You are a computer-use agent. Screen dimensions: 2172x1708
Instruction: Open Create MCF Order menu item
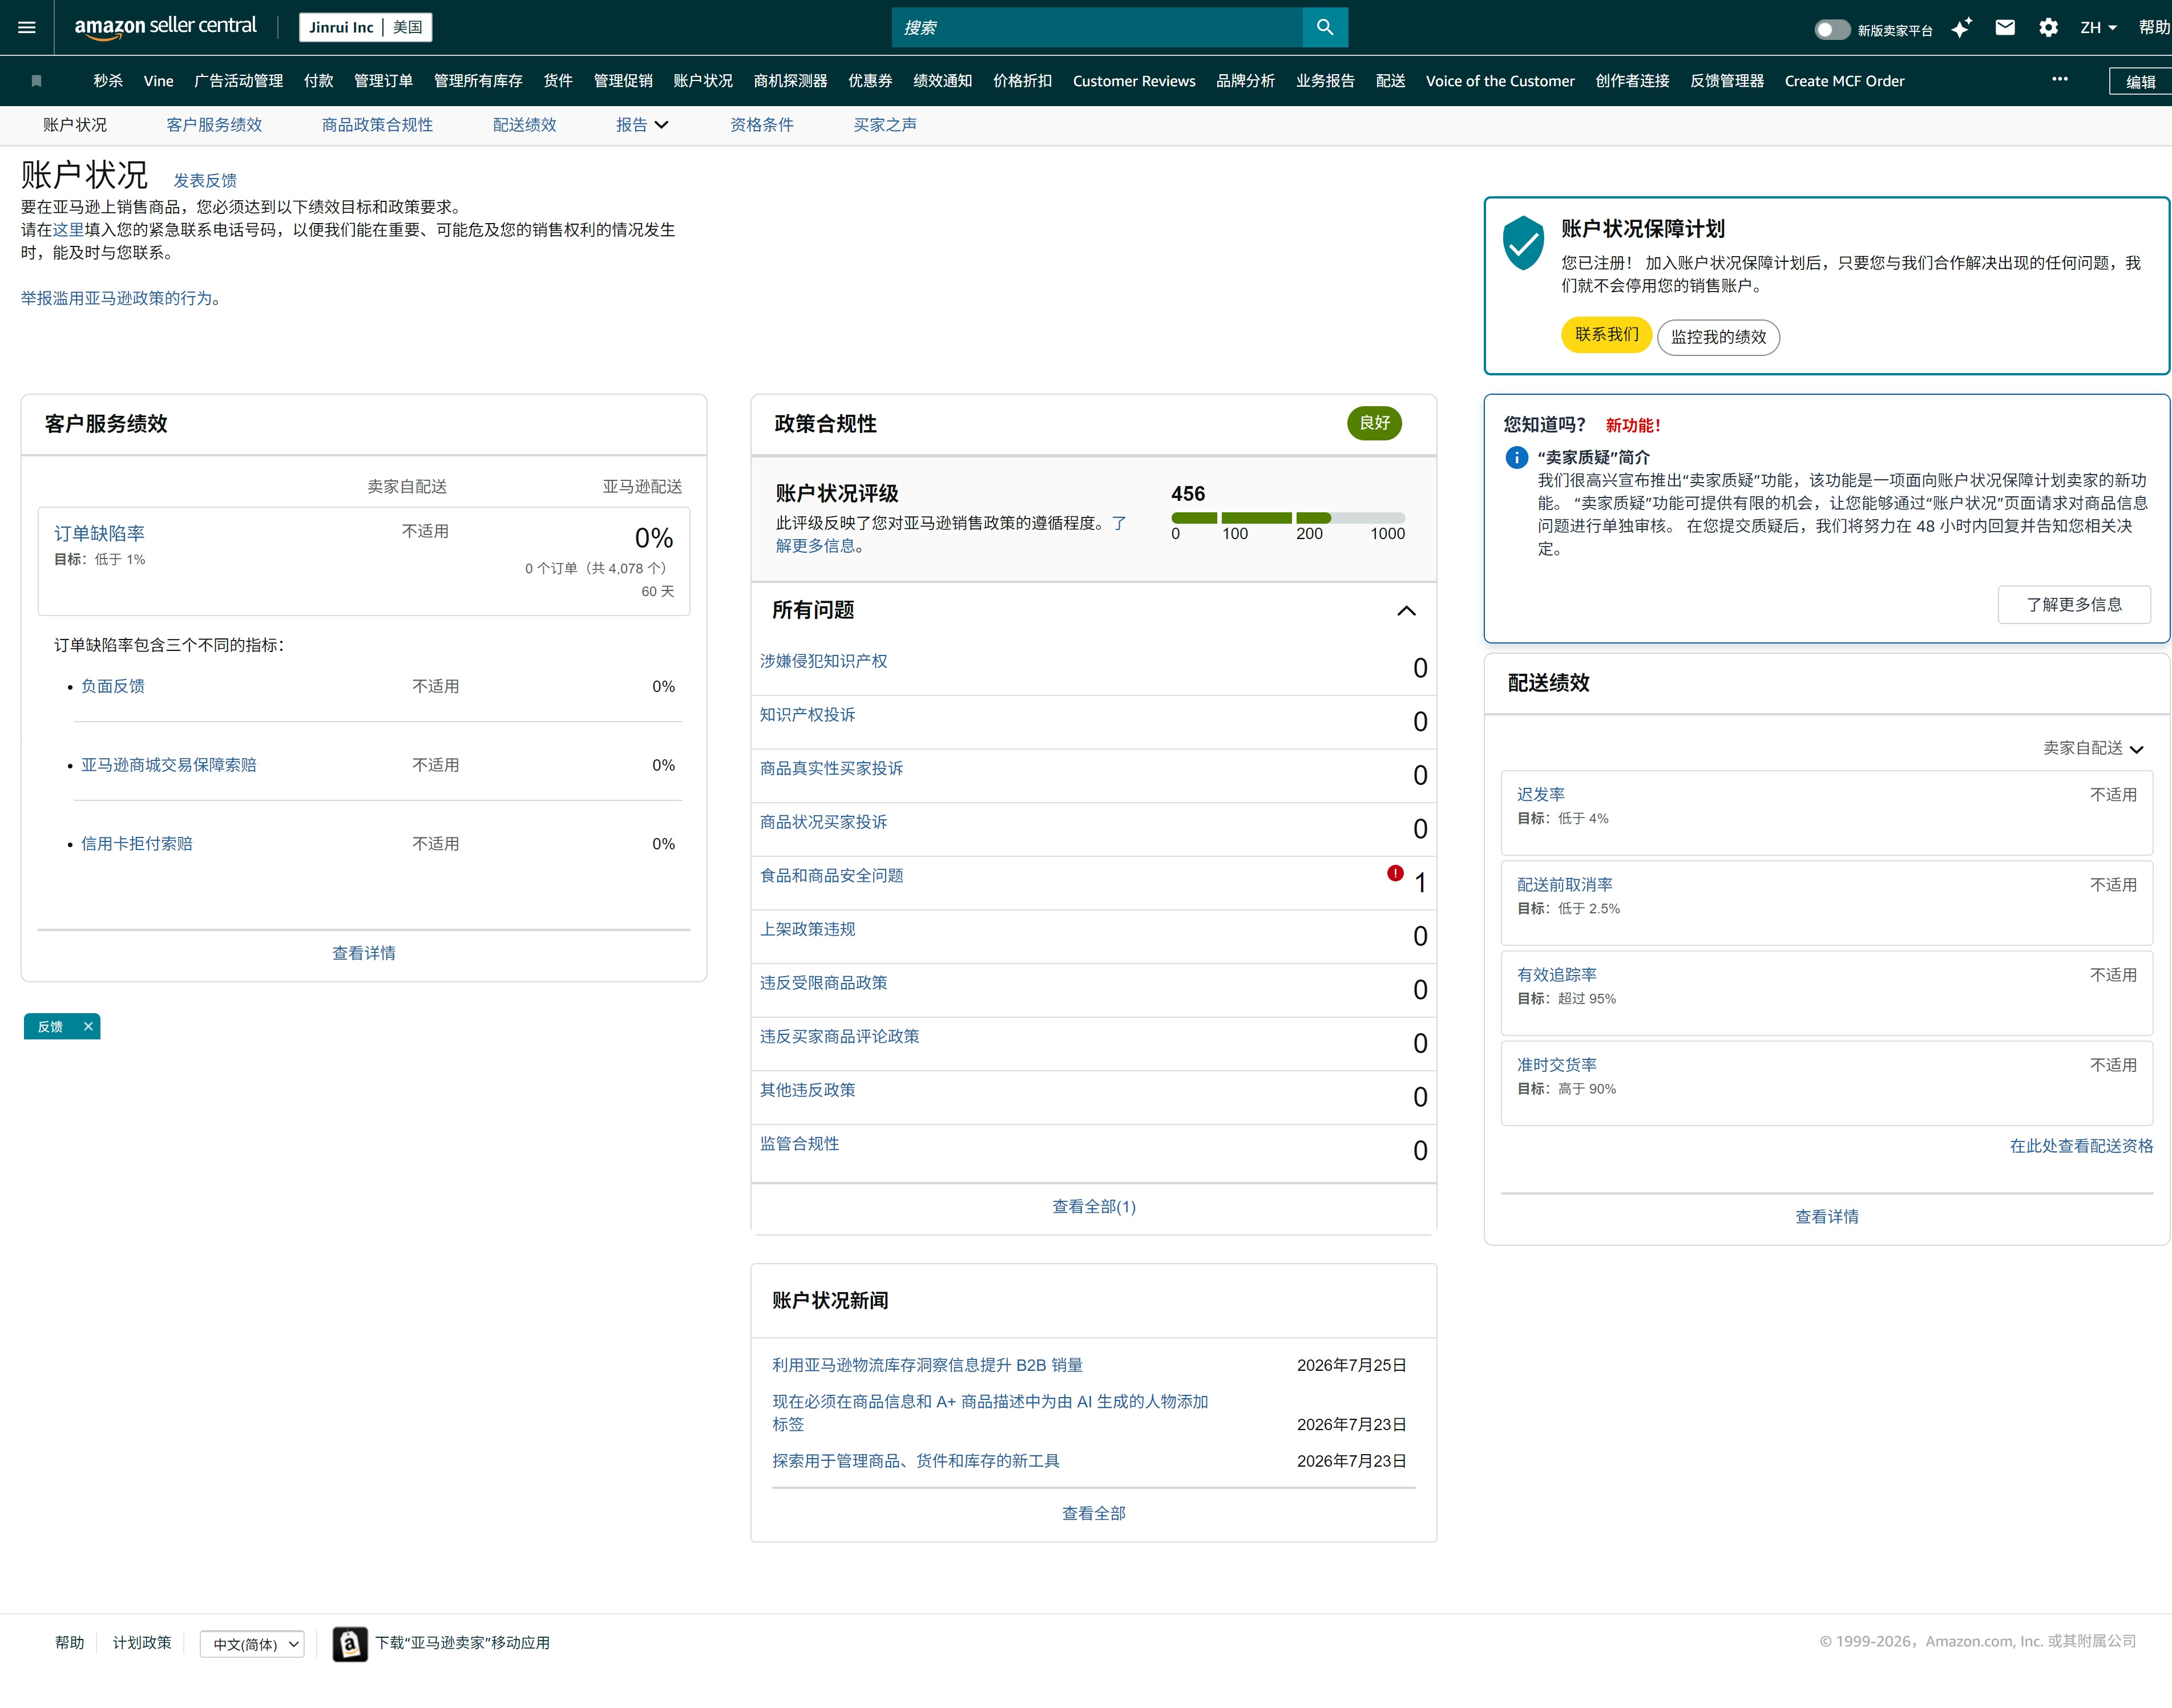pyautogui.click(x=1844, y=81)
